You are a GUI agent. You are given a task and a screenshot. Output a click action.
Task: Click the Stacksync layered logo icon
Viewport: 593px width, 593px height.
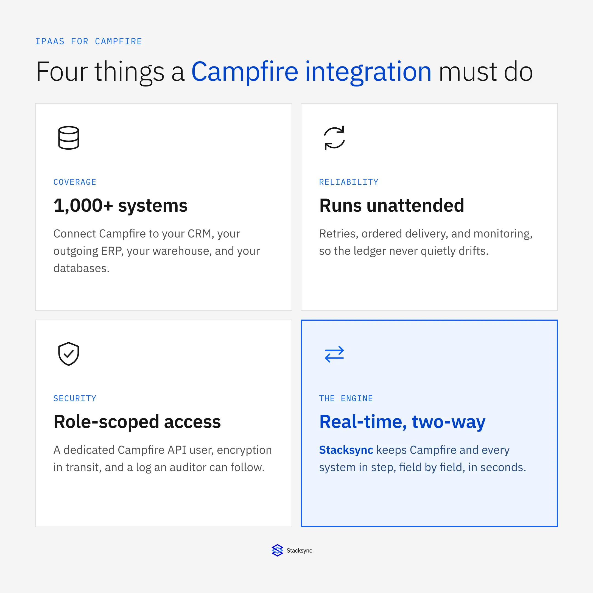click(277, 550)
